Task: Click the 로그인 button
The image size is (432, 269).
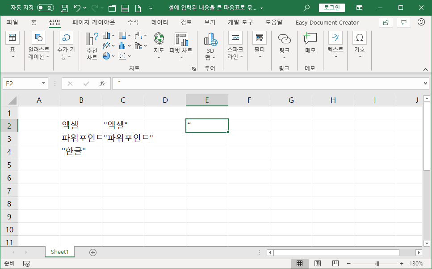Action: (x=332, y=8)
